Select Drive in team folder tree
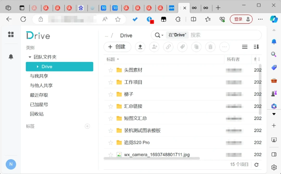This screenshot has width=281, height=174. pos(60,67)
